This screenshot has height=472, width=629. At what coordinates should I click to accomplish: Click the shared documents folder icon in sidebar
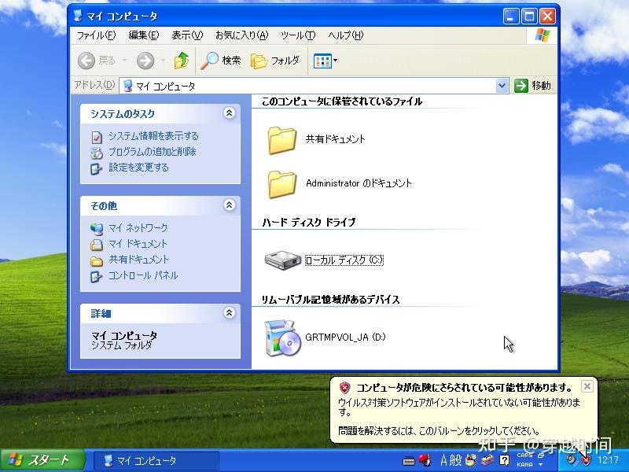point(96,261)
